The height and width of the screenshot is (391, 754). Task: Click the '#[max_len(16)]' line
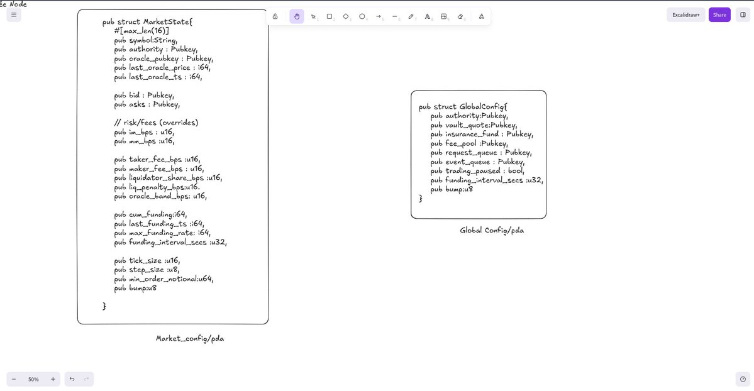(141, 31)
